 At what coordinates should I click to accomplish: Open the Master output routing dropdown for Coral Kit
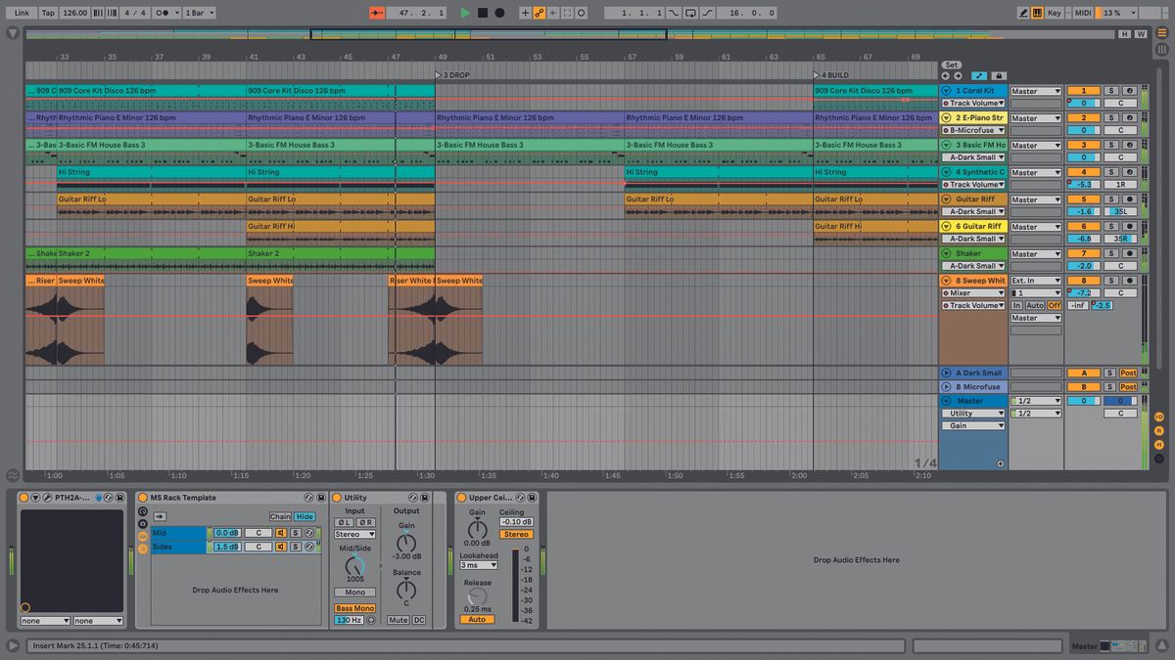(1033, 90)
